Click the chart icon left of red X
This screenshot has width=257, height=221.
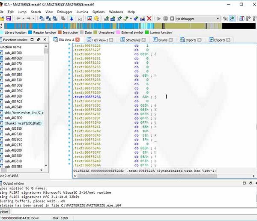coord(142,18)
